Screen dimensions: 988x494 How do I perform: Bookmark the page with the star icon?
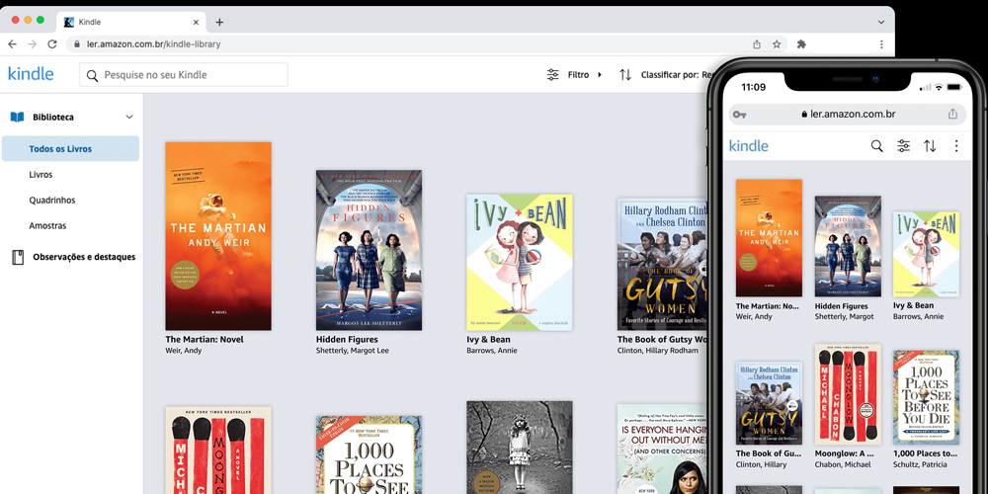coord(777,44)
